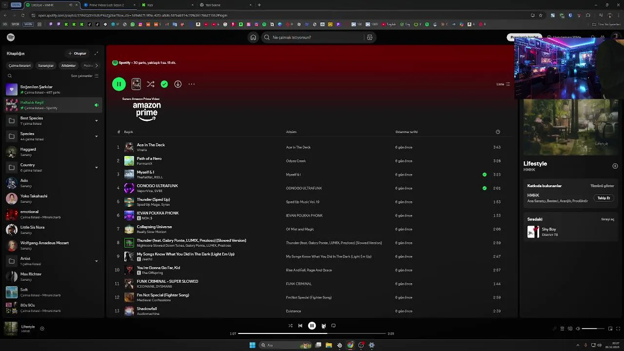Viewport: 624px width, 351px height.
Task: Open artist link Really Slow Motion
Action: pyautogui.click(x=152, y=232)
